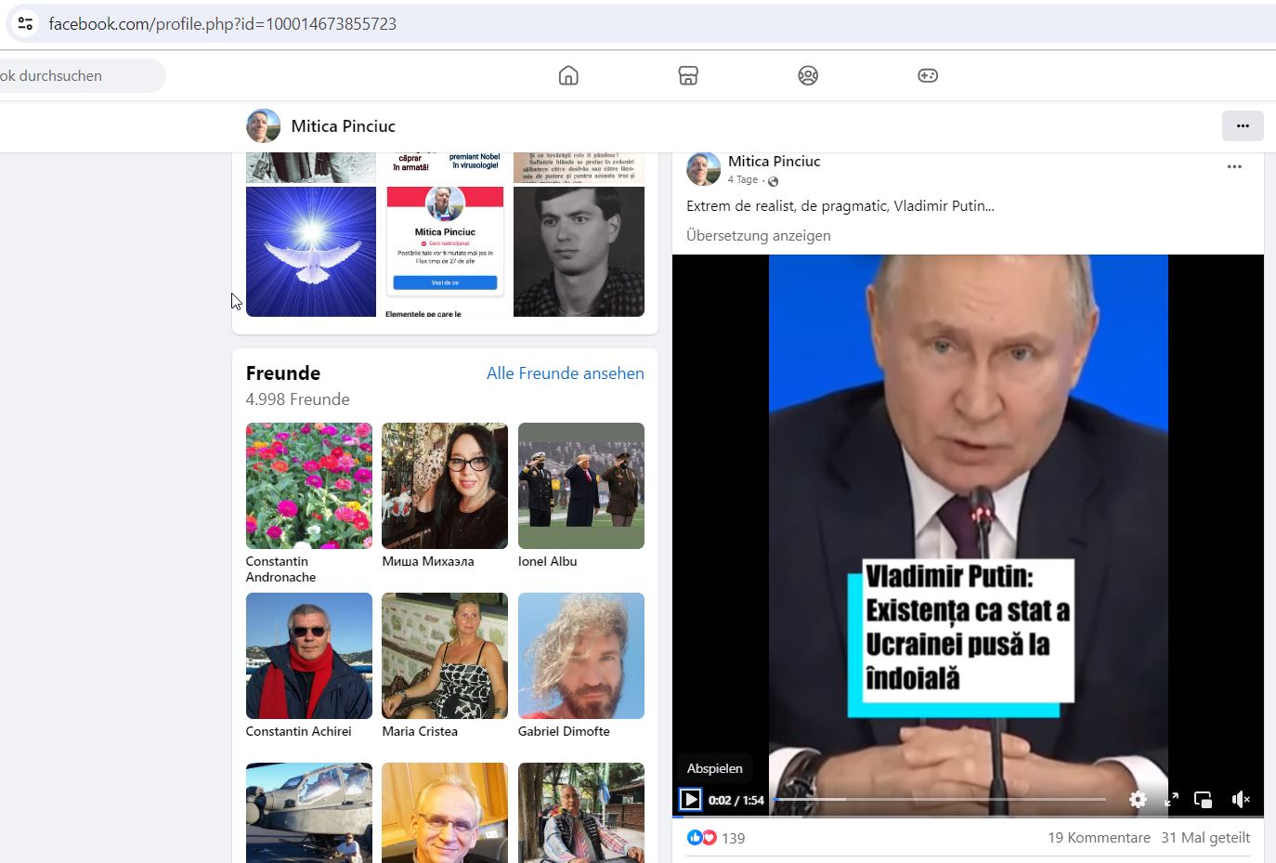Open the Gaming controller icon
1276x863 pixels.
click(928, 75)
